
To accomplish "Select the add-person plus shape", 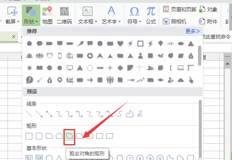I will 171,80.
